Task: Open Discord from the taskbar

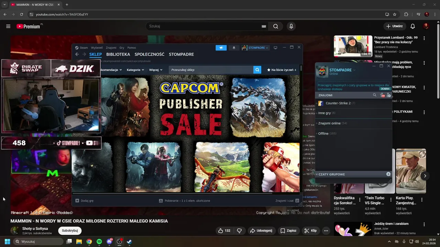Action: point(109,242)
